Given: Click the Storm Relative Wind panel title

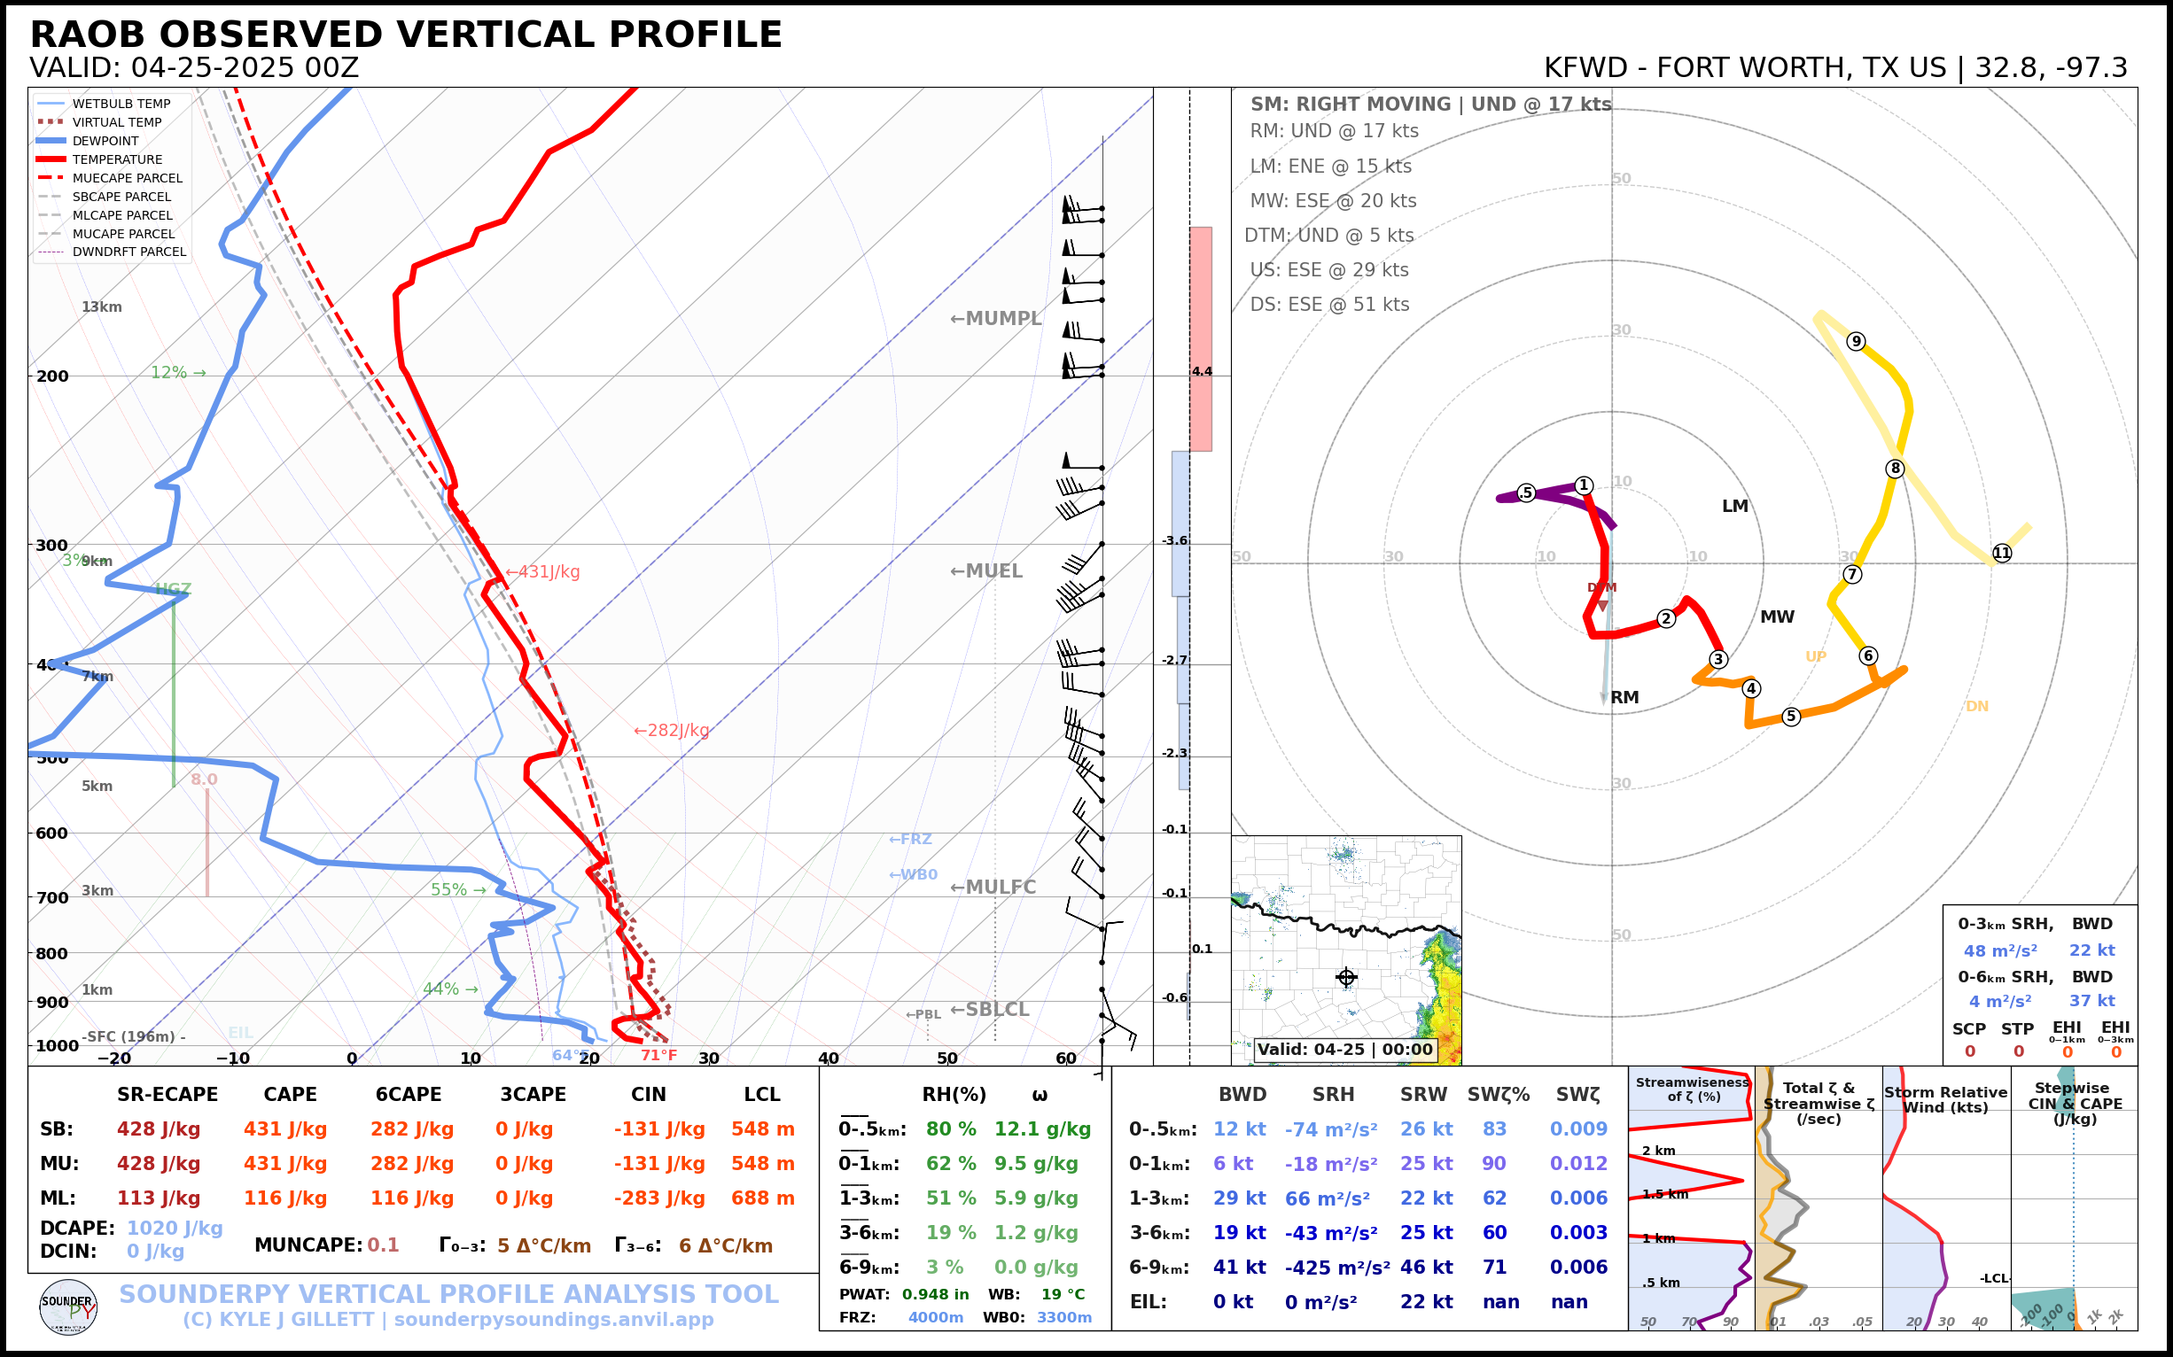Looking at the screenshot, I should (x=1945, y=1098).
